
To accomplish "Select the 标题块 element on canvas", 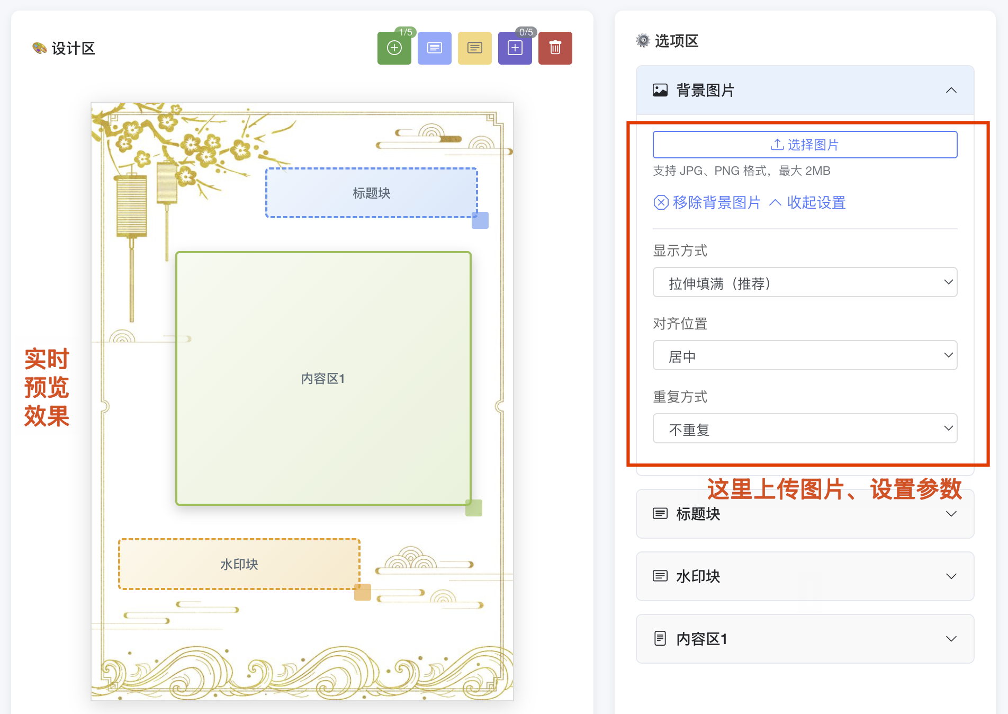I will 371,193.
